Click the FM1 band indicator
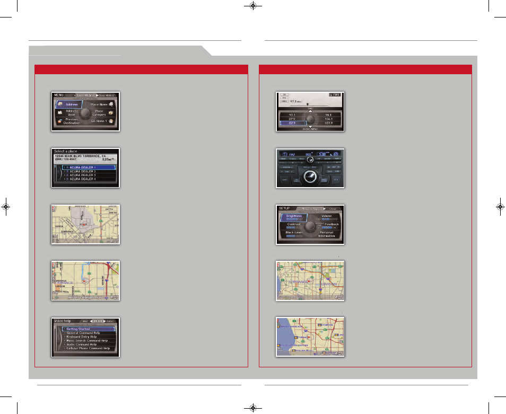This screenshot has width=506, height=414. [335, 95]
